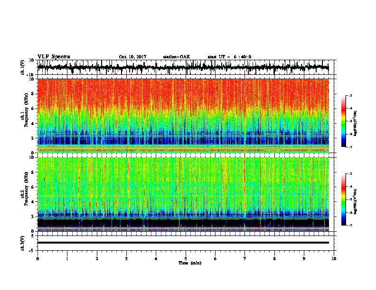Click the time axis tick label "10"
Image resolution: width=376 pixels, height=290 pixels.
coord(334,259)
